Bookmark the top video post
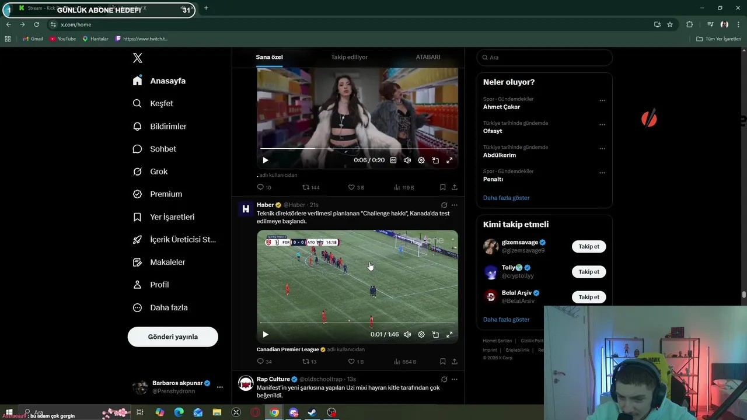 [442, 187]
